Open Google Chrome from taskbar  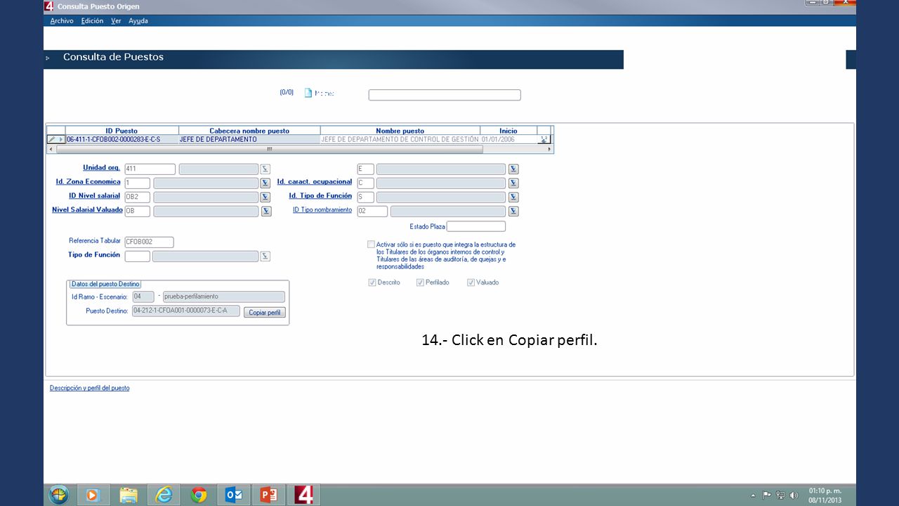point(199,495)
